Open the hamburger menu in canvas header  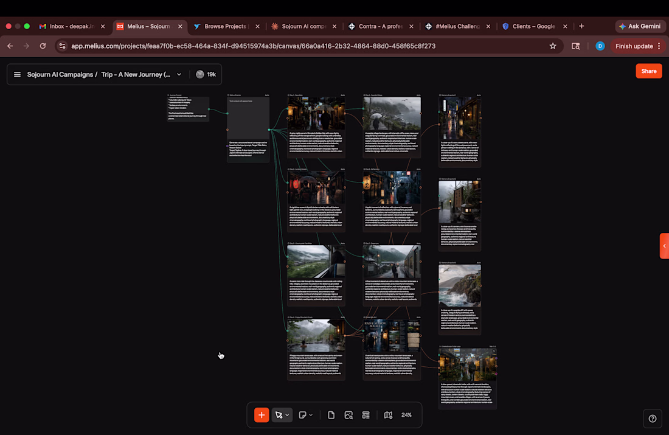click(x=17, y=74)
